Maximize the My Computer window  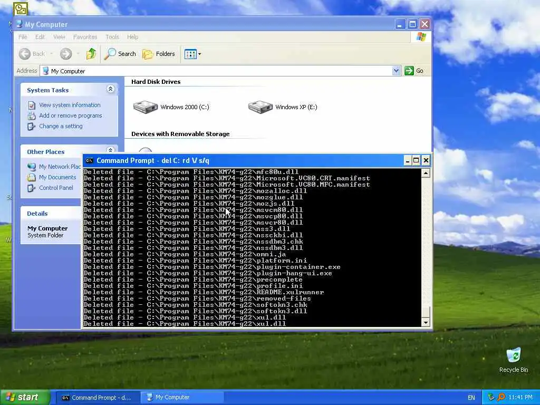pos(412,24)
